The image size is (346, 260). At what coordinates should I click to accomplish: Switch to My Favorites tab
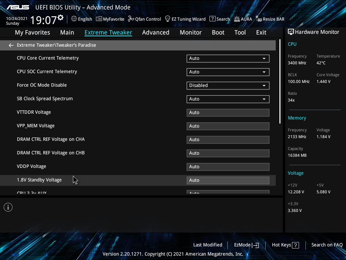pyautogui.click(x=32, y=32)
